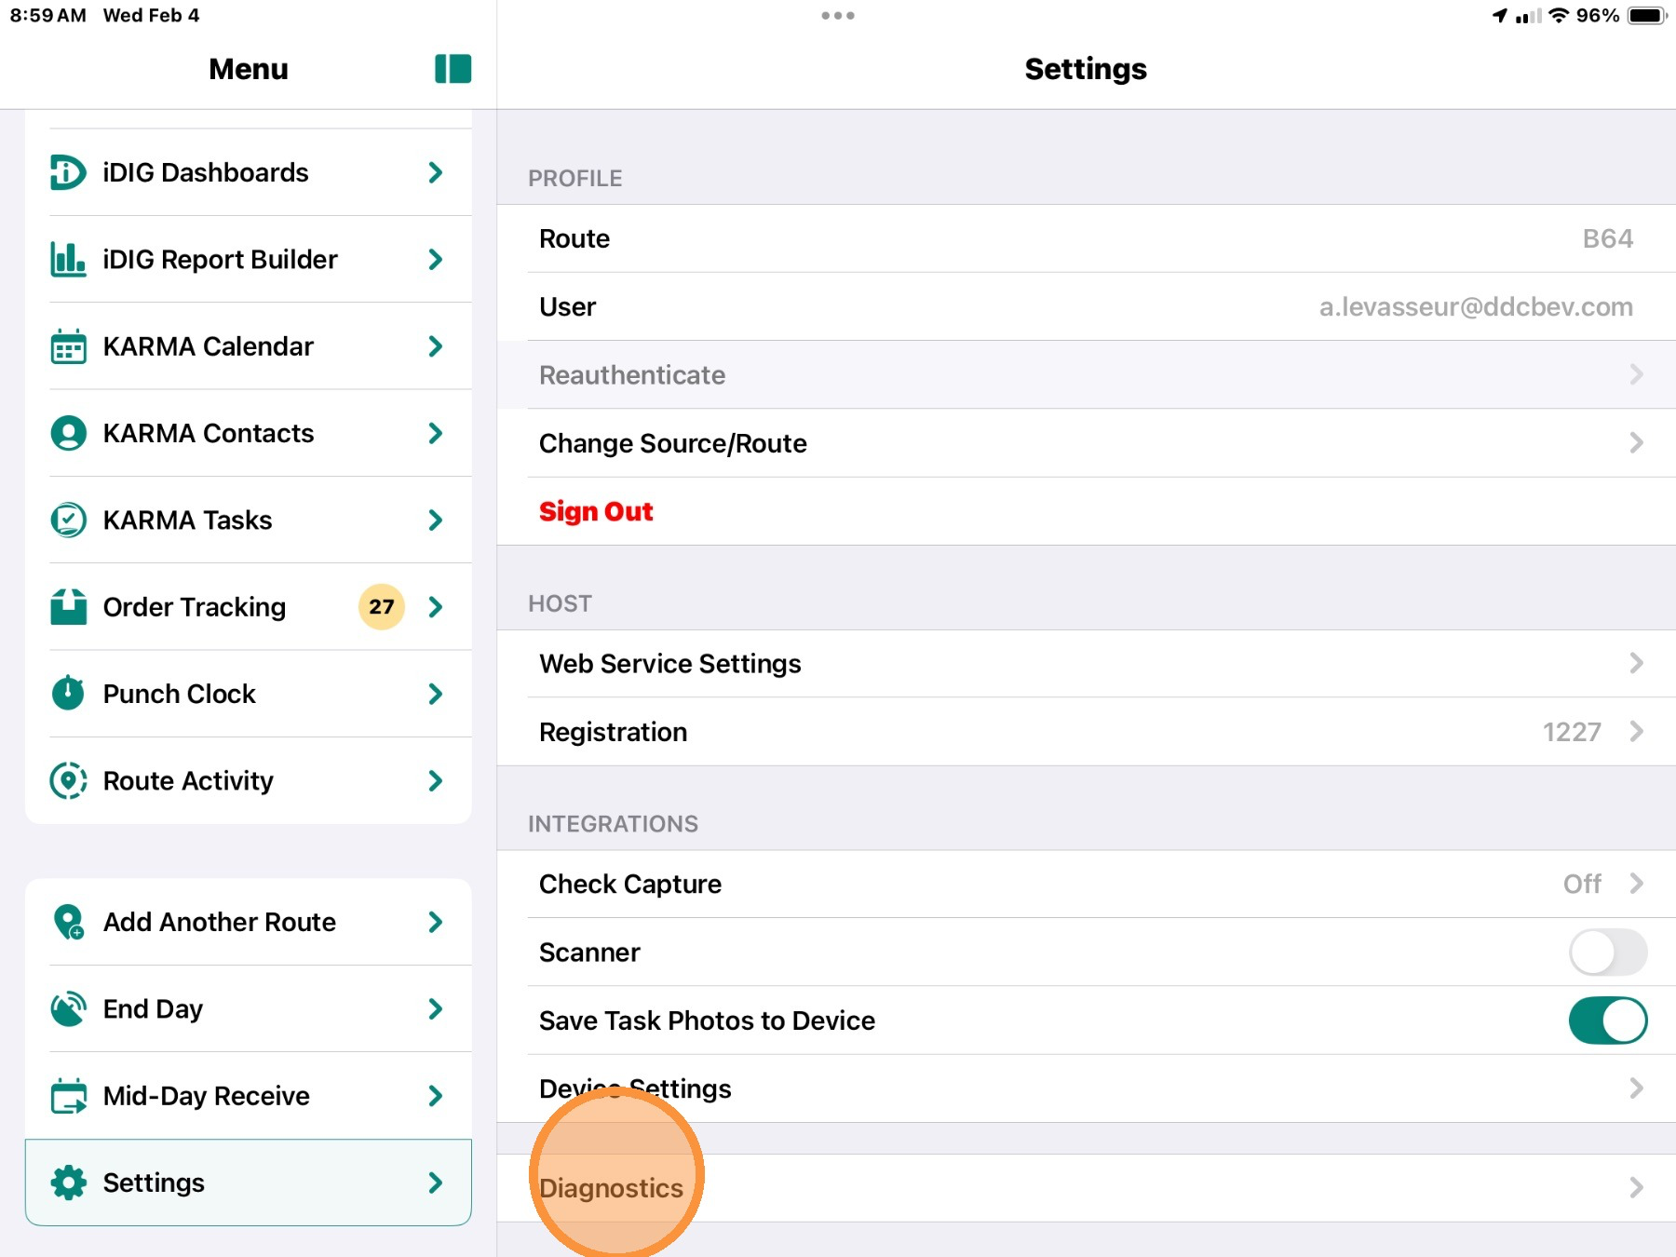Tap chevron next to KARMA Tasks

pos(435,520)
